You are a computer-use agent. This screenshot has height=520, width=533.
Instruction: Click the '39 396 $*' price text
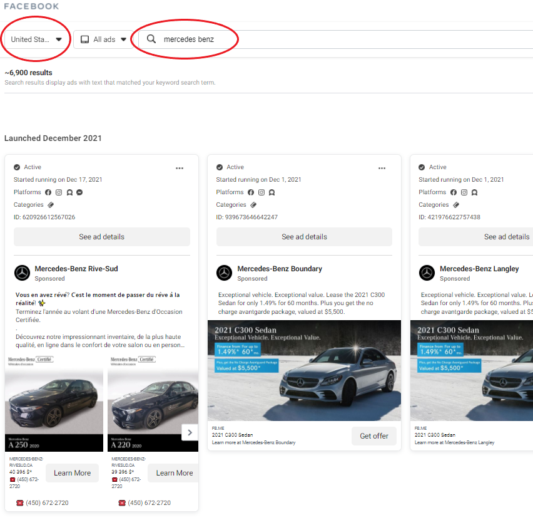pyautogui.click(x=123, y=472)
